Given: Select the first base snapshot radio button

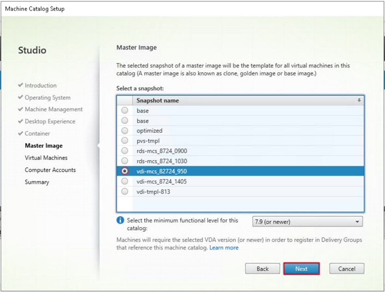Looking at the screenshot, I should (125, 110).
